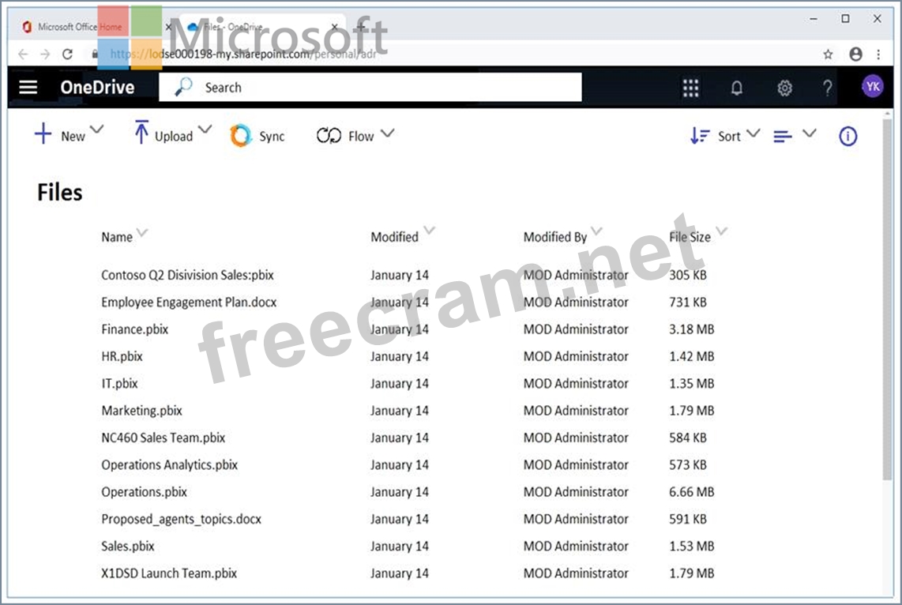Open HR.pbix file
902x605 pixels.
[122, 356]
